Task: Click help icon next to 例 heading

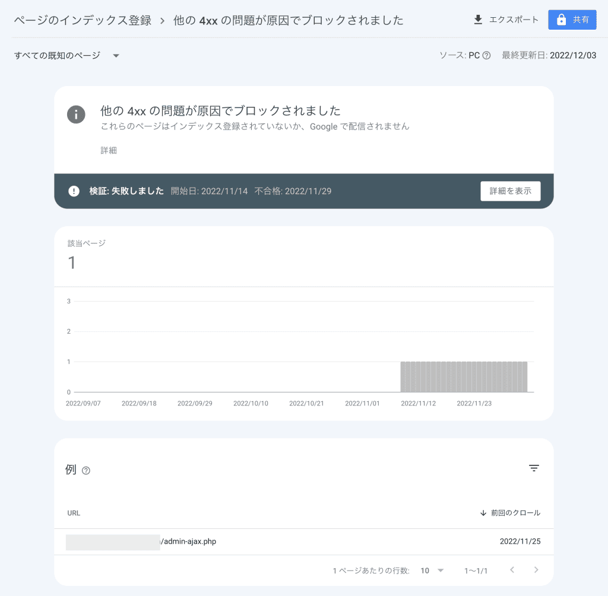Action: coord(86,470)
